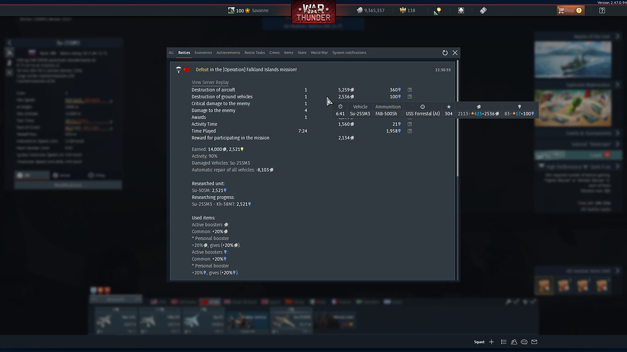Open the warbond diamond icon in top bar
This screenshot has width=627, height=352.
coord(461,11)
